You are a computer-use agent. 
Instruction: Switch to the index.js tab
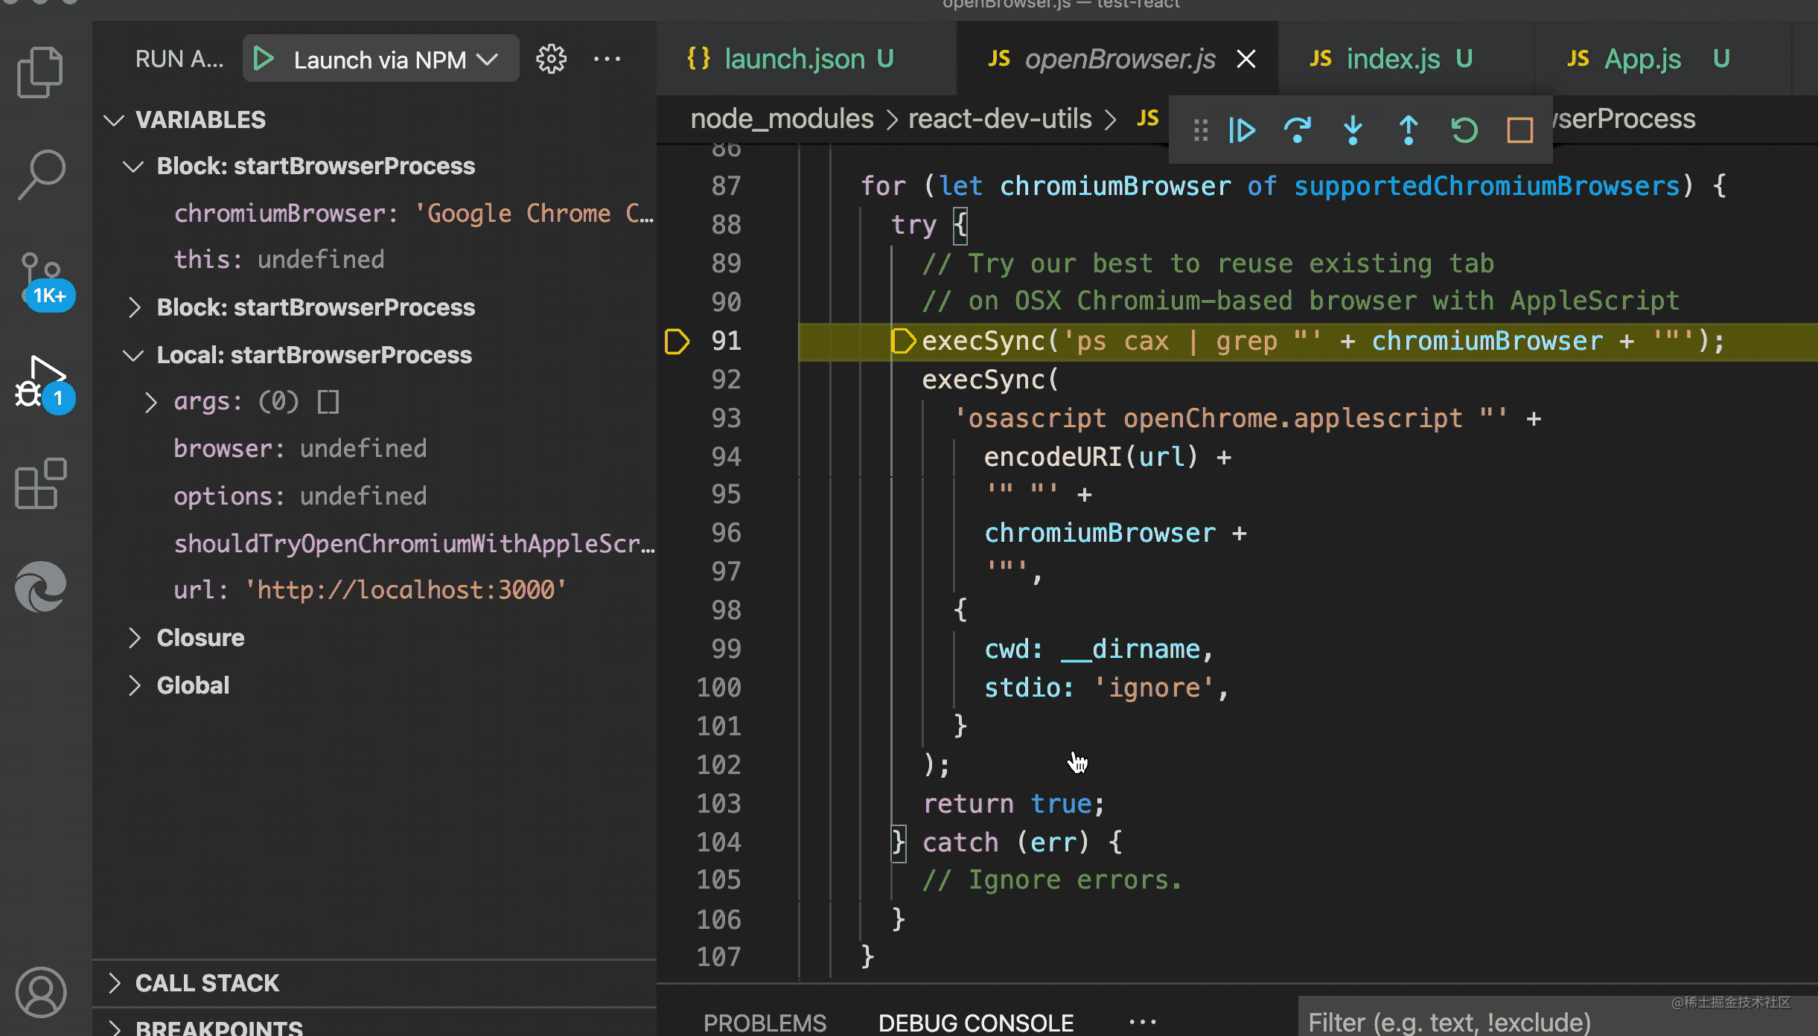[x=1392, y=59]
